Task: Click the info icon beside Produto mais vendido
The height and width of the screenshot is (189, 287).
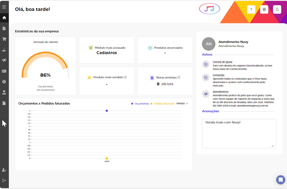Action: pyautogui.click(x=125, y=77)
